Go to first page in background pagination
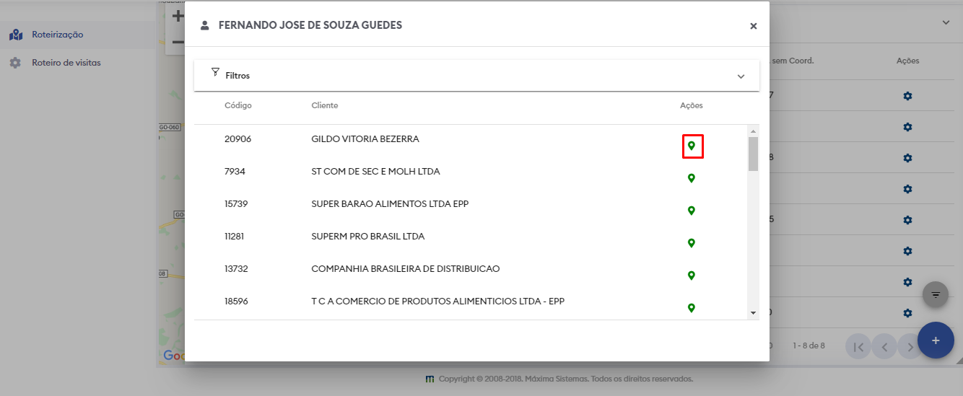 coord(858,347)
